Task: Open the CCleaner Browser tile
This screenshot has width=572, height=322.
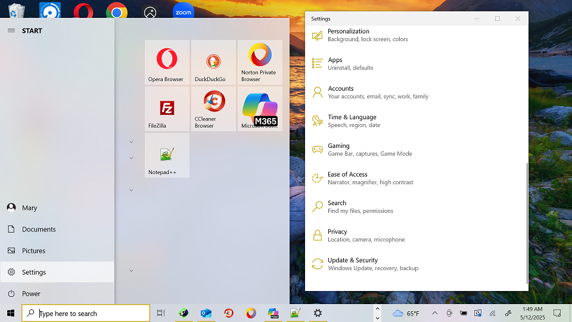Action: click(213, 109)
